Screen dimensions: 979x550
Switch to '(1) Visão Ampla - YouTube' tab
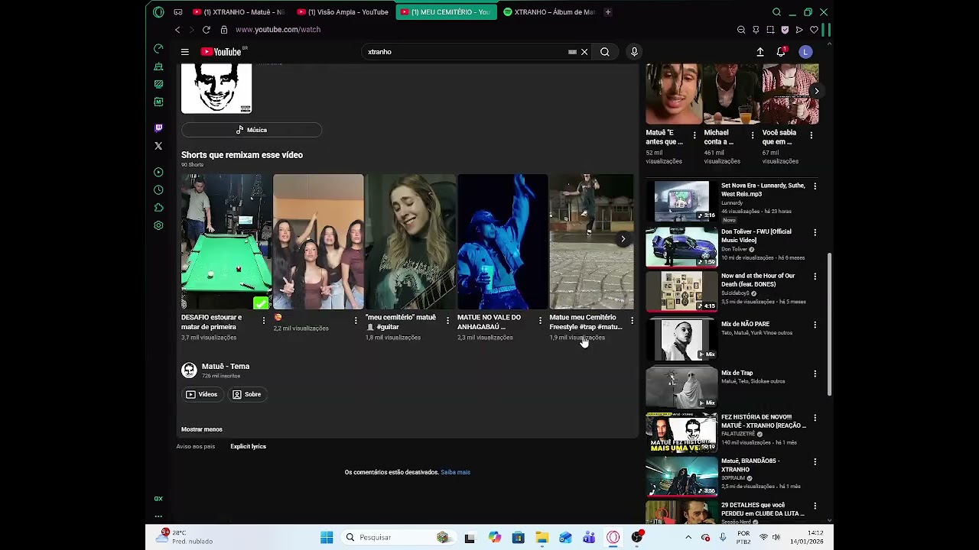pyautogui.click(x=343, y=12)
